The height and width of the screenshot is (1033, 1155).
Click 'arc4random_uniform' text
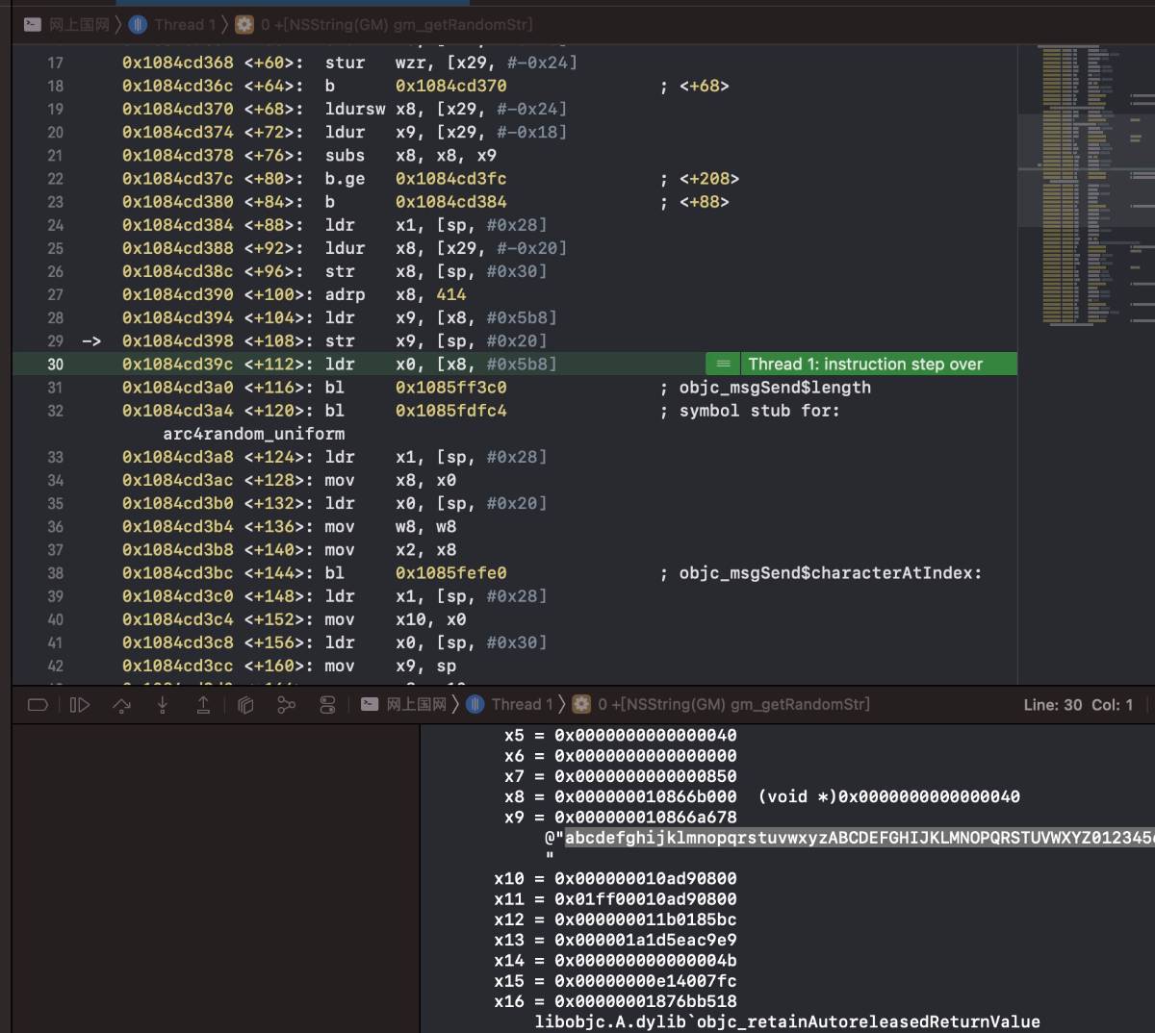tap(254, 434)
